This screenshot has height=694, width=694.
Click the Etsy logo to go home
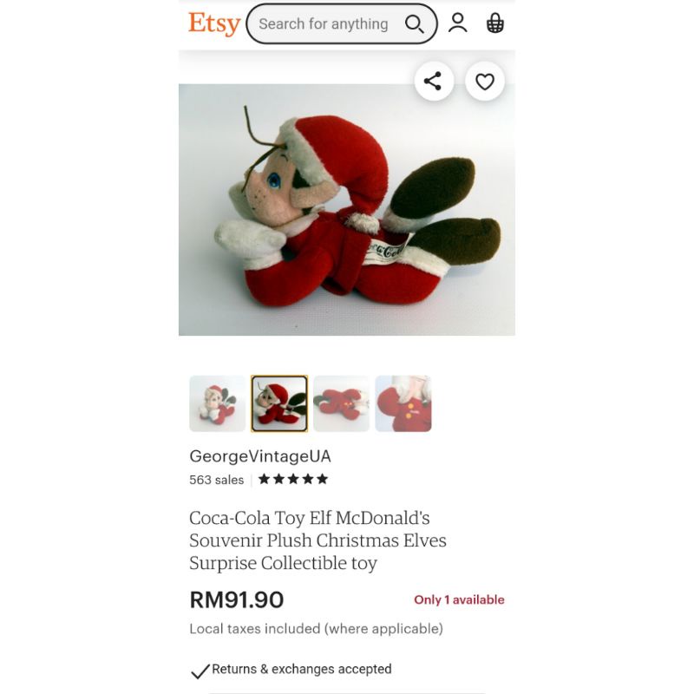(x=214, y=23)
